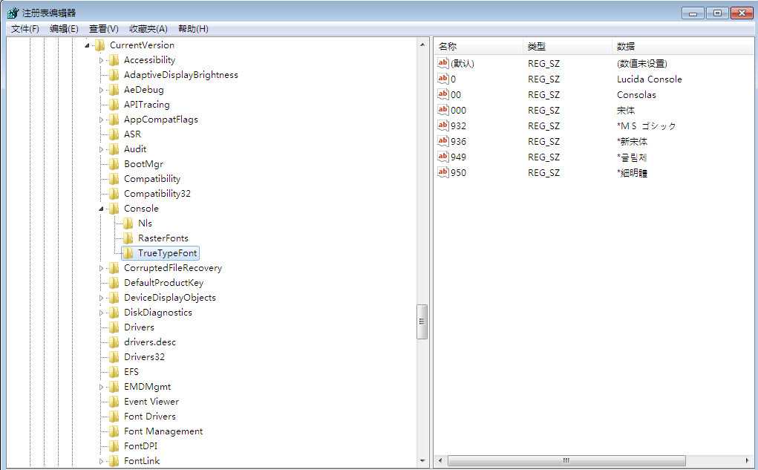Open the 帮助(H) menu
The height and width of the screenshot is (470, 758).
(193, 29)
